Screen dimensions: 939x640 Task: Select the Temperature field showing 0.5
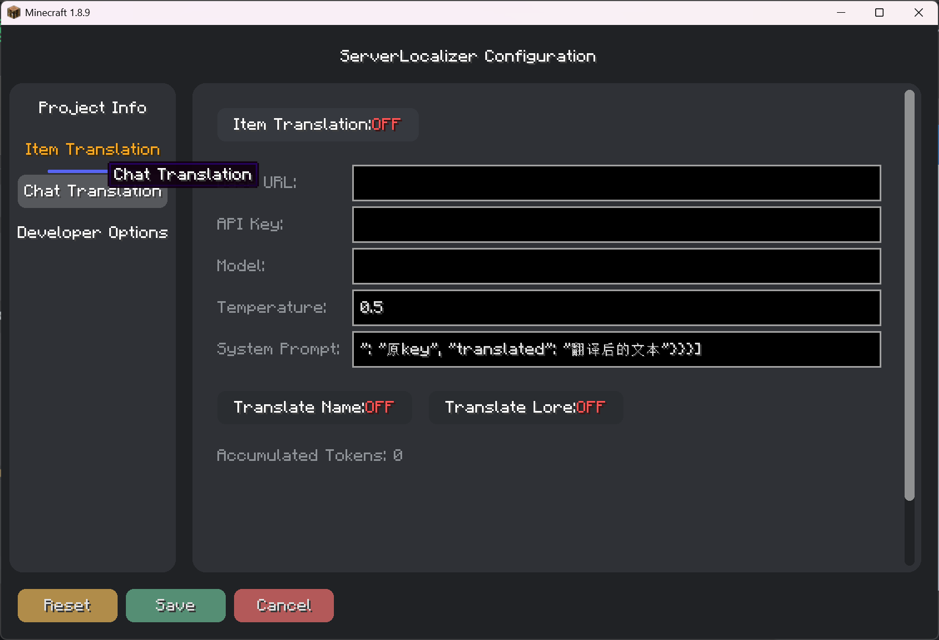pyautogui.click(x=616, y=308)
